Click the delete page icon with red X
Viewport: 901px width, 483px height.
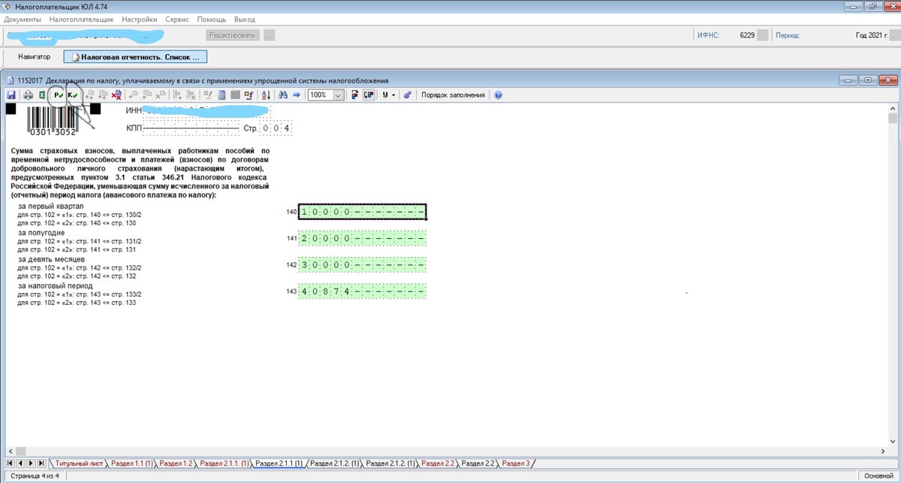coord(116,95)
